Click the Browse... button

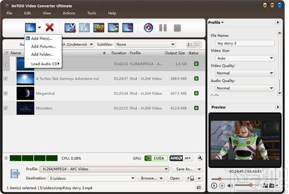pos(148,178)
